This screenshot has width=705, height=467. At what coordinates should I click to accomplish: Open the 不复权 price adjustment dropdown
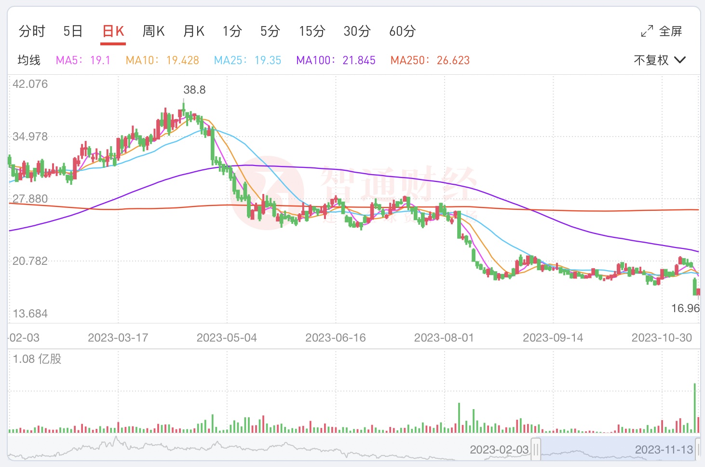pos(659,60)
